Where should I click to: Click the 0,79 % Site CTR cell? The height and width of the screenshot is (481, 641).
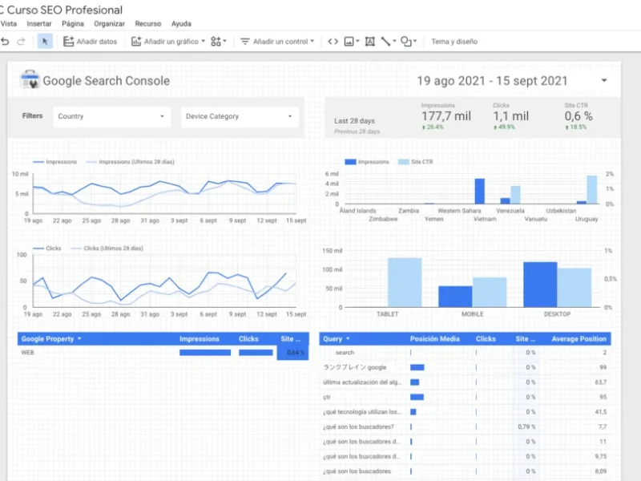(526, 427)
